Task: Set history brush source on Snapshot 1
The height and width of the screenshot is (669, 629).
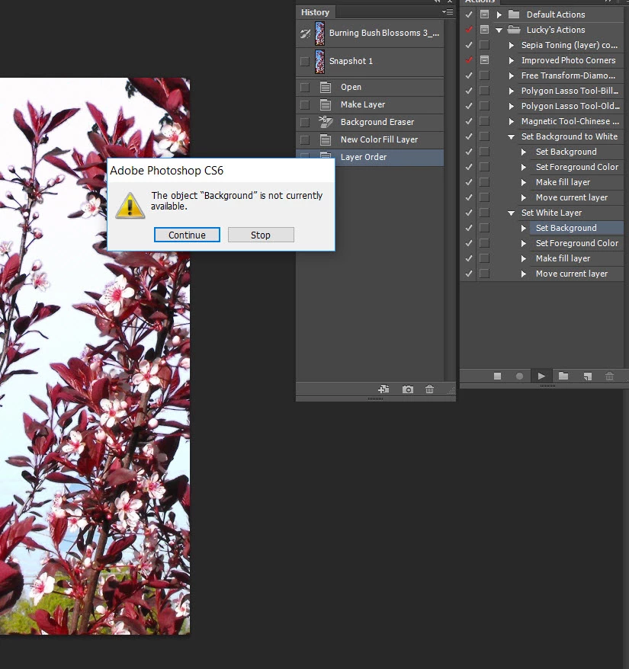Action: click(x=304, y=62)
